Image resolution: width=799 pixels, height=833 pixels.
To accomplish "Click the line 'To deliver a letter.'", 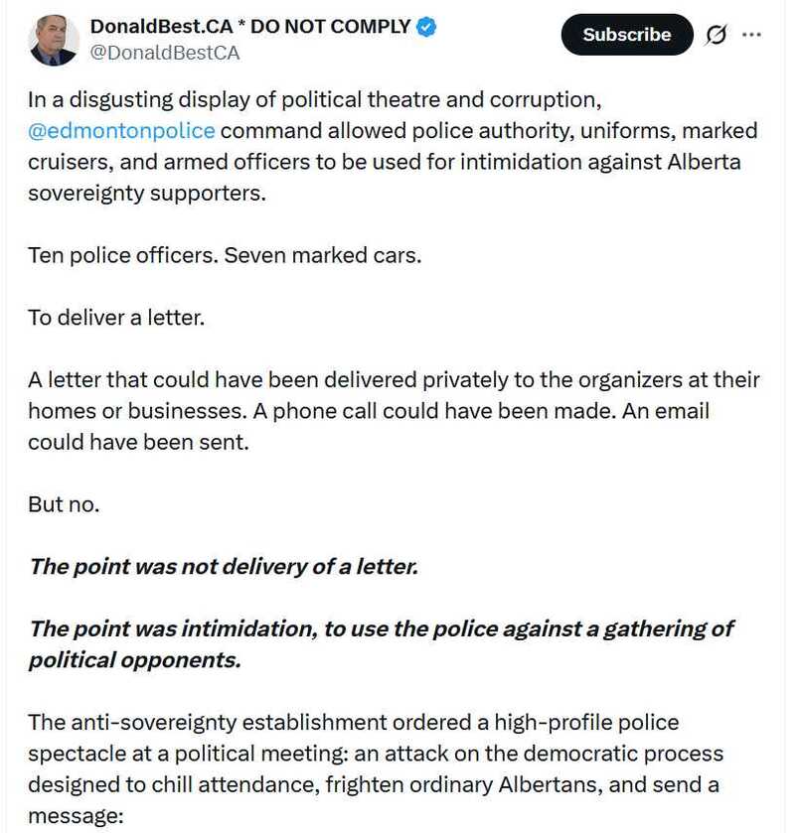I will (116, 318).
